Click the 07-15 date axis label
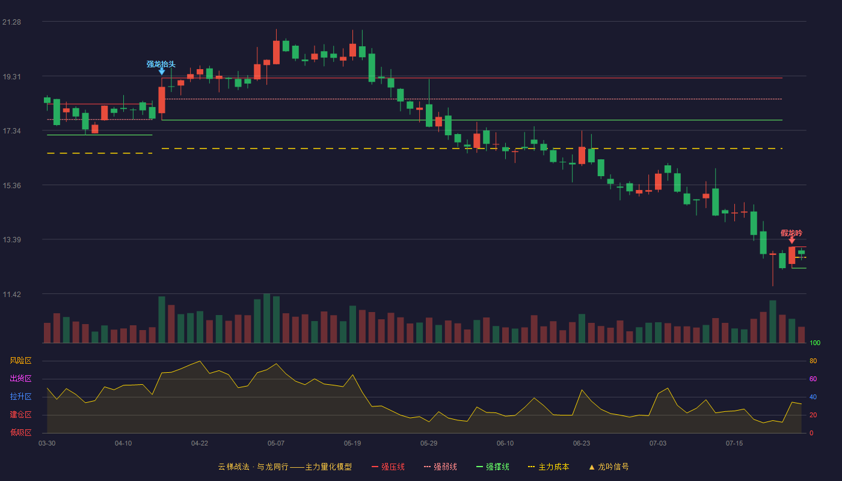842x481 pixels. coord(734,443)
